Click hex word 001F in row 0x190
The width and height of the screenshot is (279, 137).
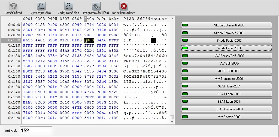[52, 87]
